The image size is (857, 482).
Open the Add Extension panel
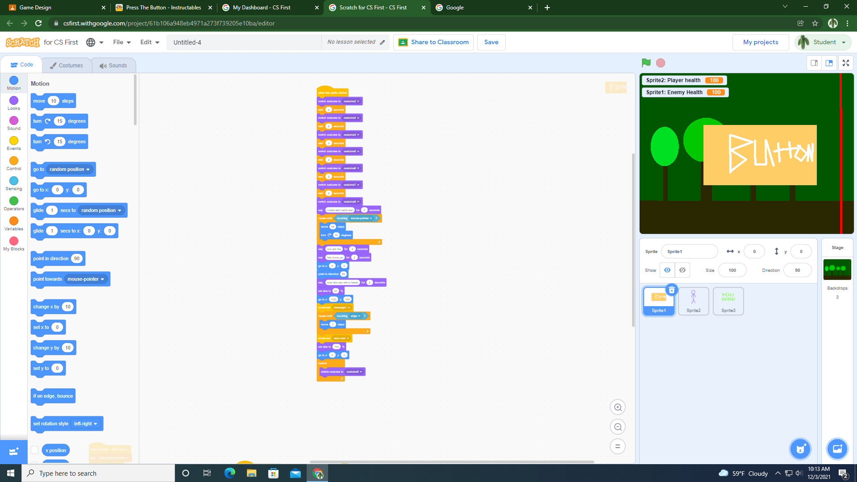pyautogui.click(x=13, y=451)
